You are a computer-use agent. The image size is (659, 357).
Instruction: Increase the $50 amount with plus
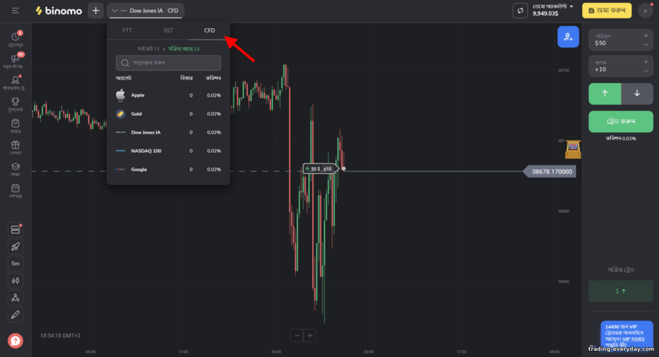pyautogui.click(x=646, y=36)
